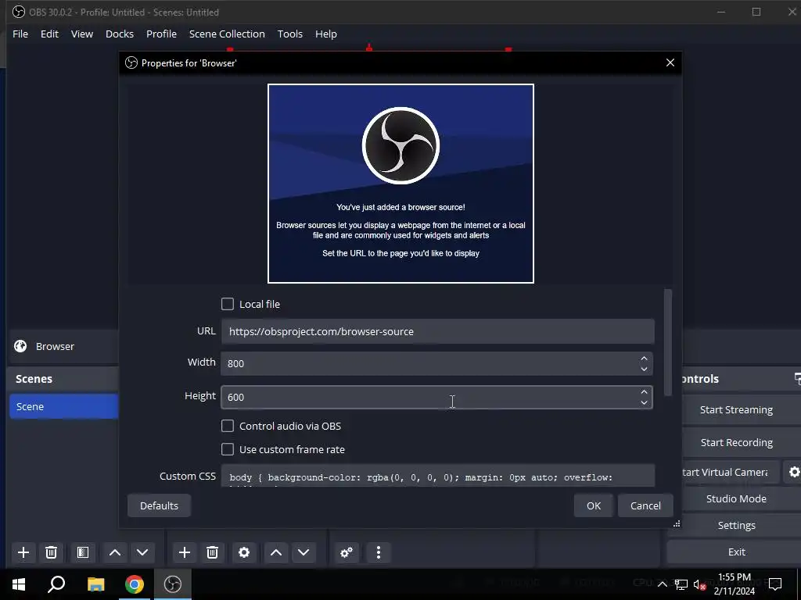The width and height of the screenshot is (801, 600).
Task: Click the properties dialog resize grip
Action: pyautogui.click(x=677, y=523)
